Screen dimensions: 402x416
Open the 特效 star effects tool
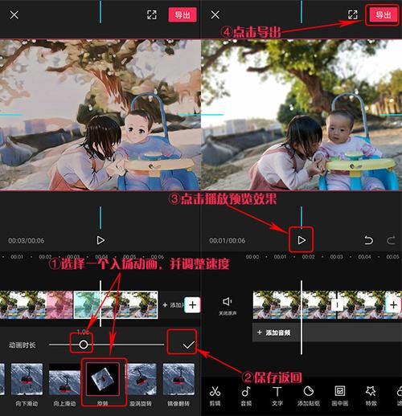pyautogui.click(x=371, y=396)
